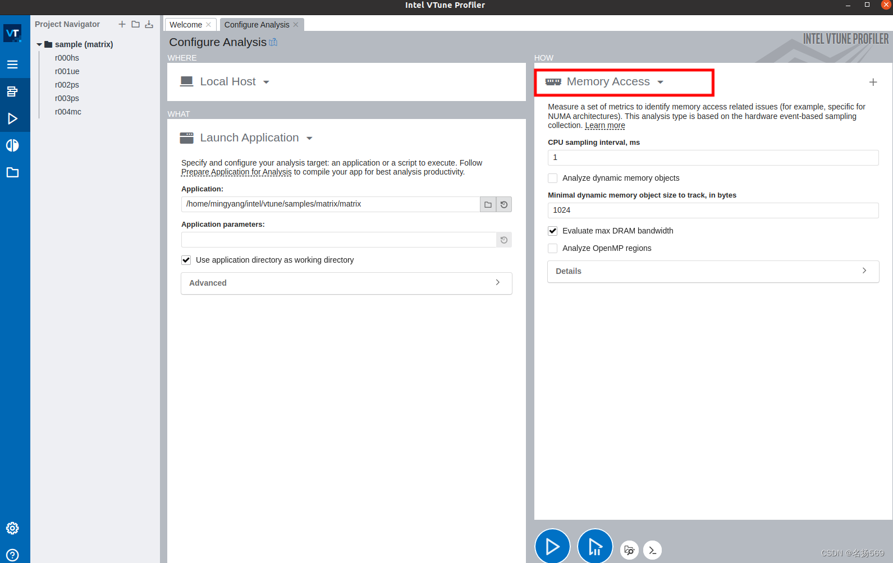Click the plus icon in the HOW pane
This screenshot has height=563, width=893.
click(873, 82)
